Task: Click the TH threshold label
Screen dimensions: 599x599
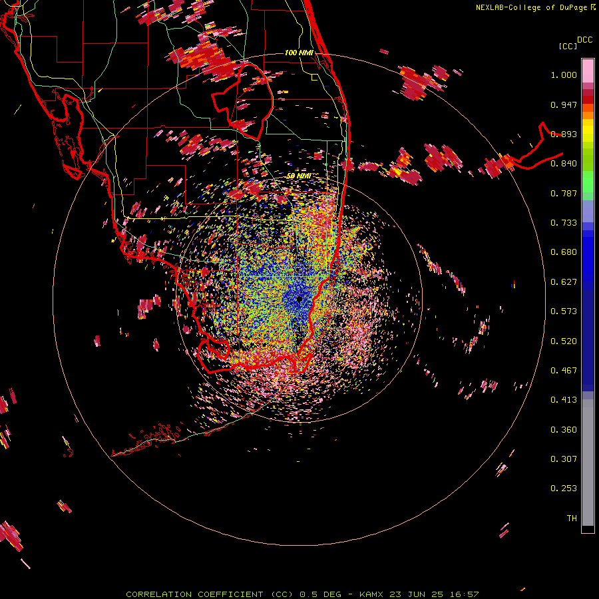Action: [x=572, y=518]
